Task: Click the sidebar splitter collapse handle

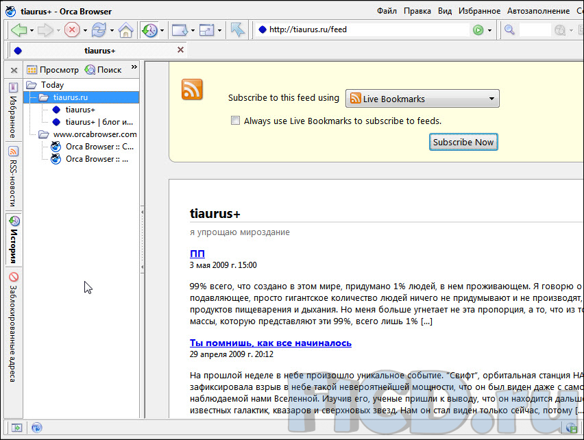Action: 142,239
